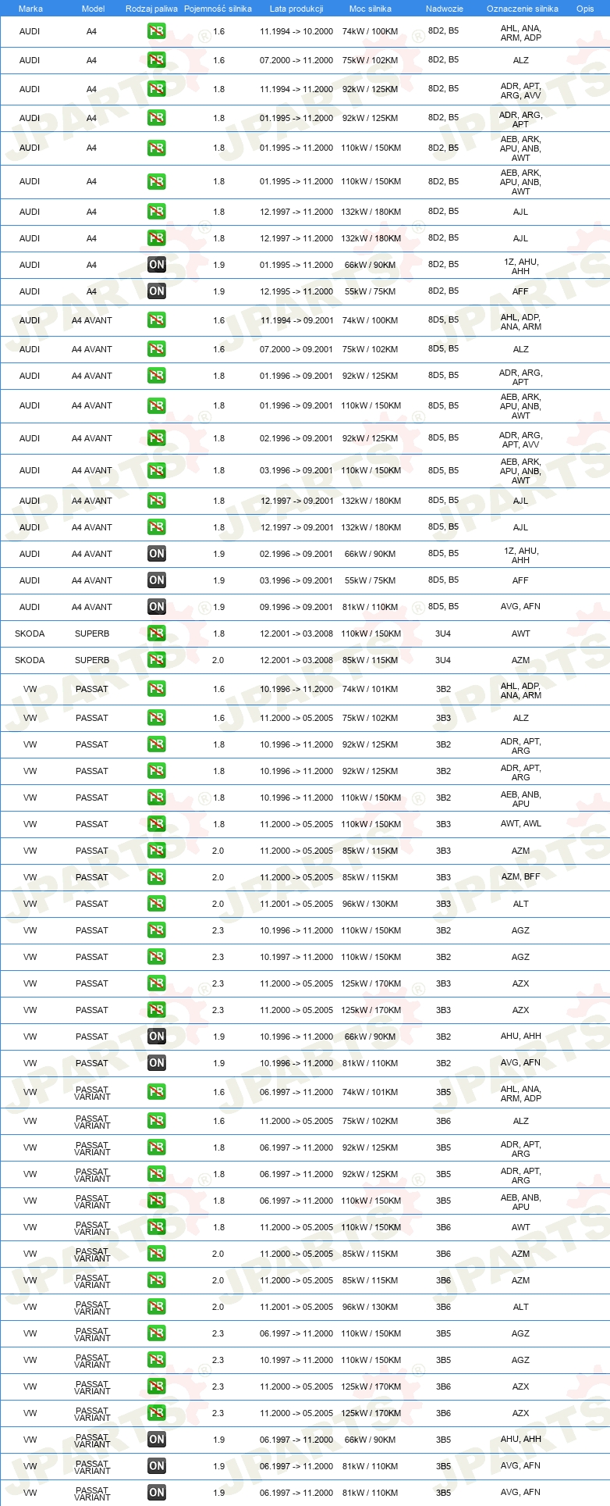Click ON icon in Passat 3B2 AVG, AFN row

click(x=157, y=1063)
